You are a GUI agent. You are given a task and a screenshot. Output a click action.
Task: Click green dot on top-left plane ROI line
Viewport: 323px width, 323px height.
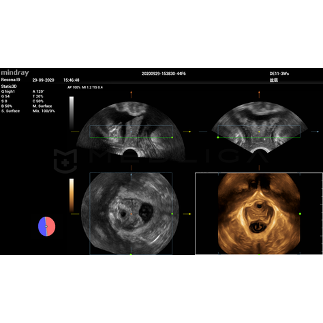click(x=172, y=138)
